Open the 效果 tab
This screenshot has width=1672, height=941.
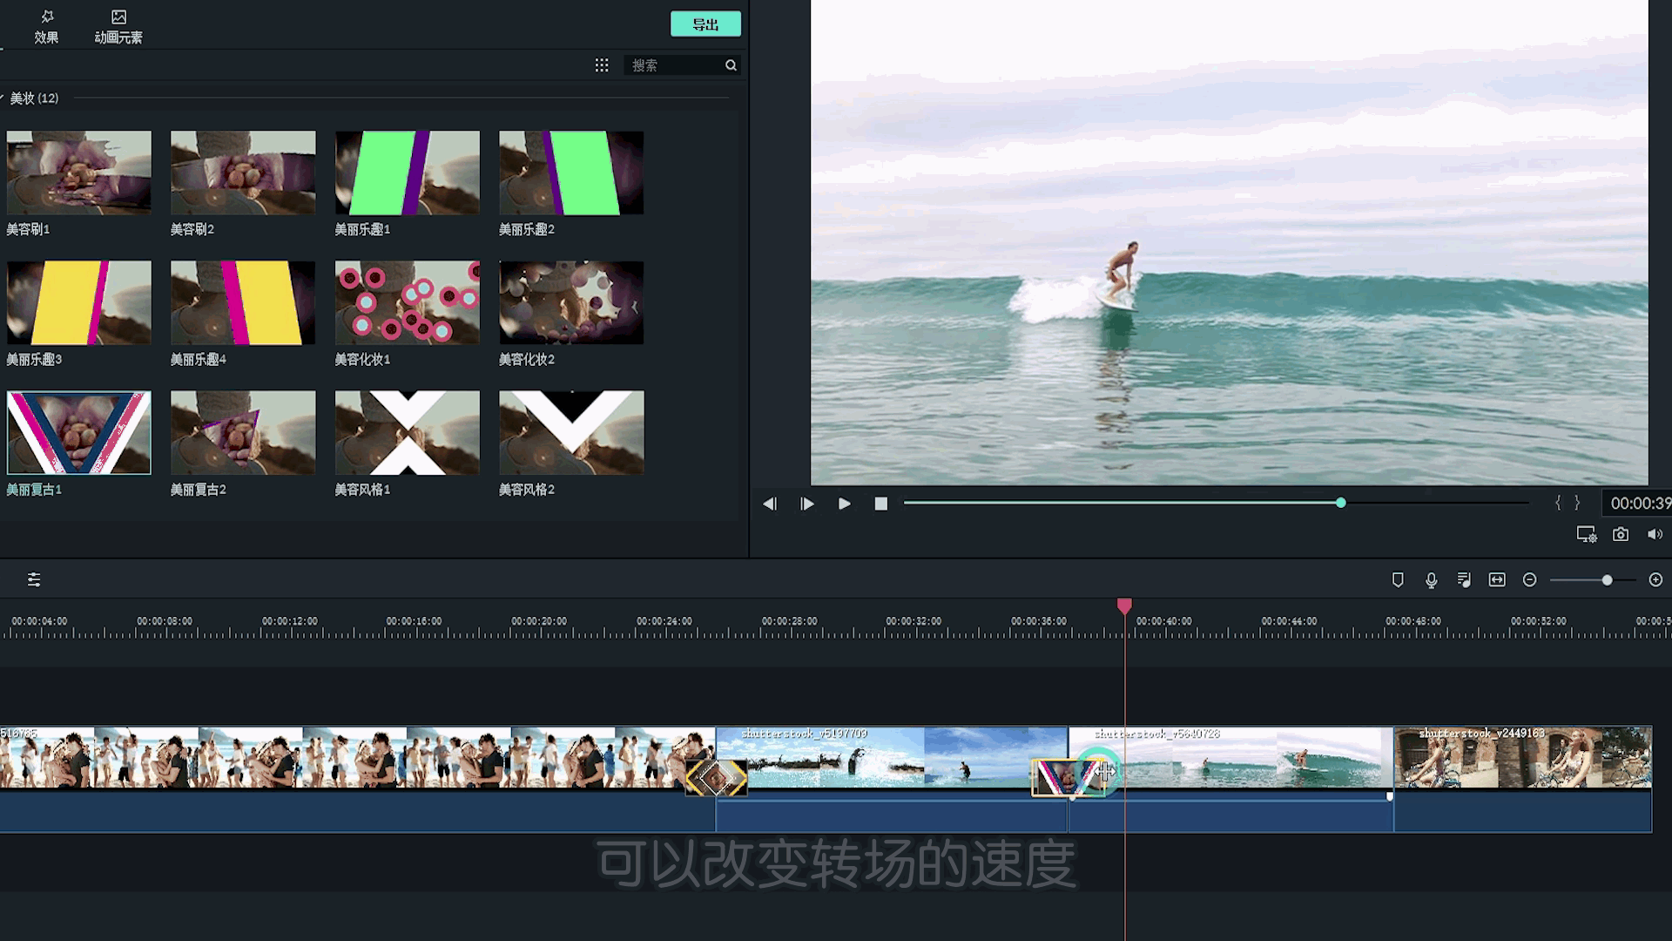(x=46, y=26)
